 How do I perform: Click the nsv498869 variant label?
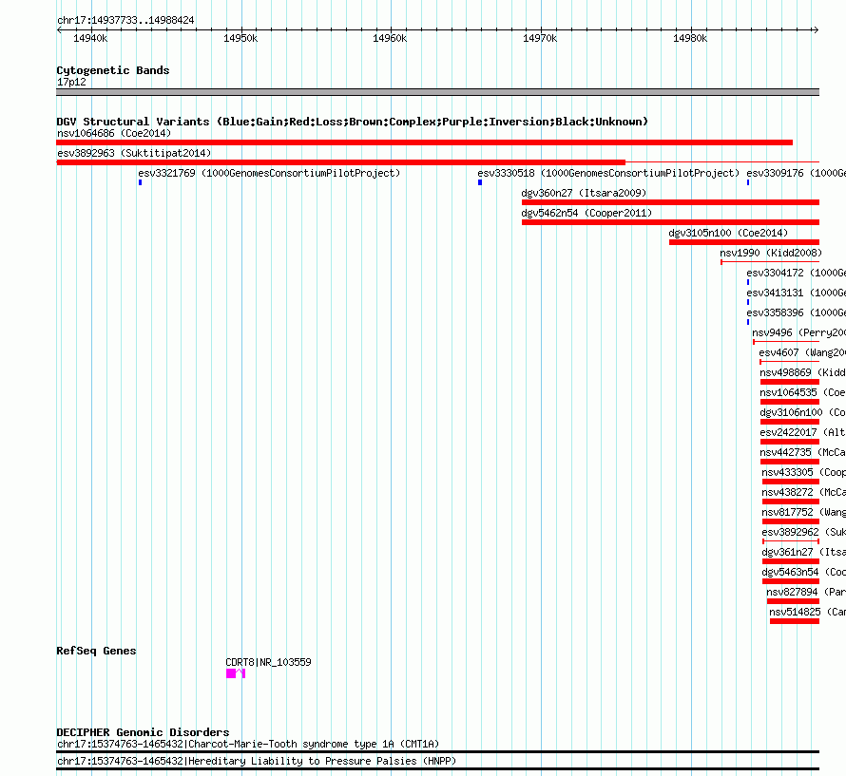pyautogui.click(x=802, y=372)
